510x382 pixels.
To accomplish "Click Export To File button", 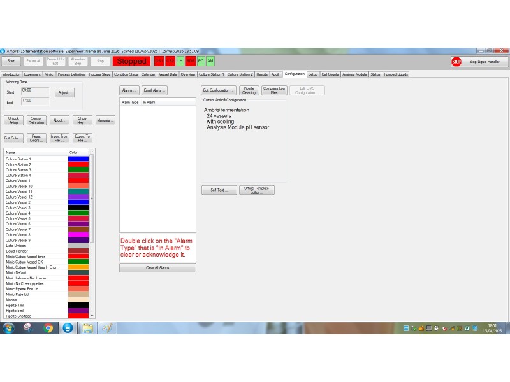I will (82, 138).
